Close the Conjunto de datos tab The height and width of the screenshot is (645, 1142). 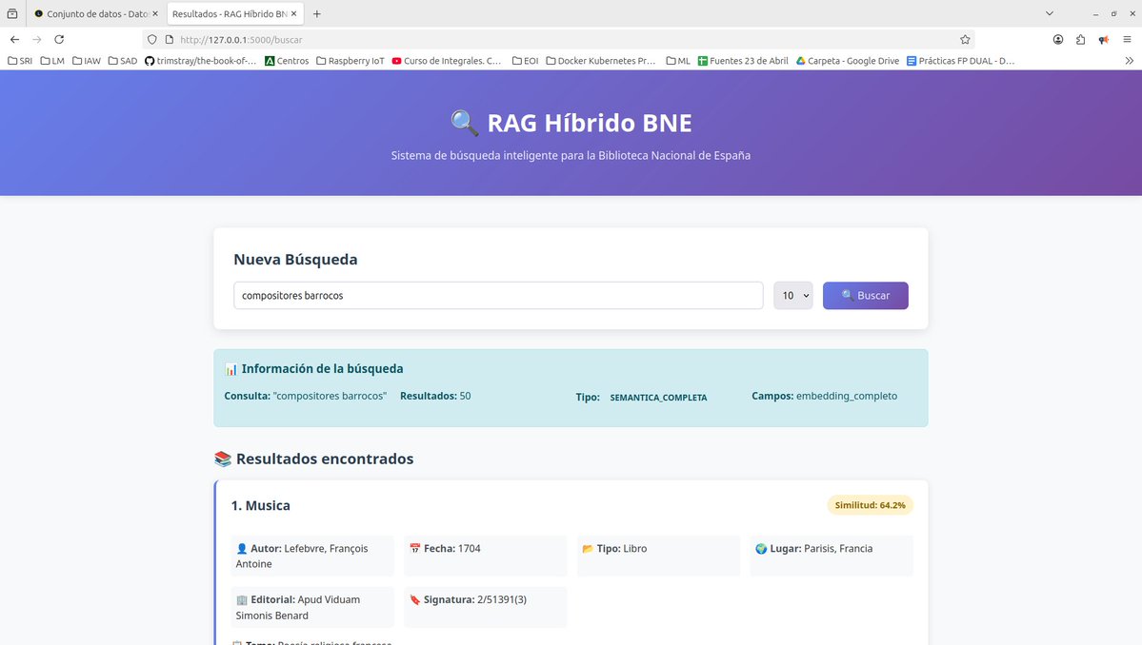155,14
